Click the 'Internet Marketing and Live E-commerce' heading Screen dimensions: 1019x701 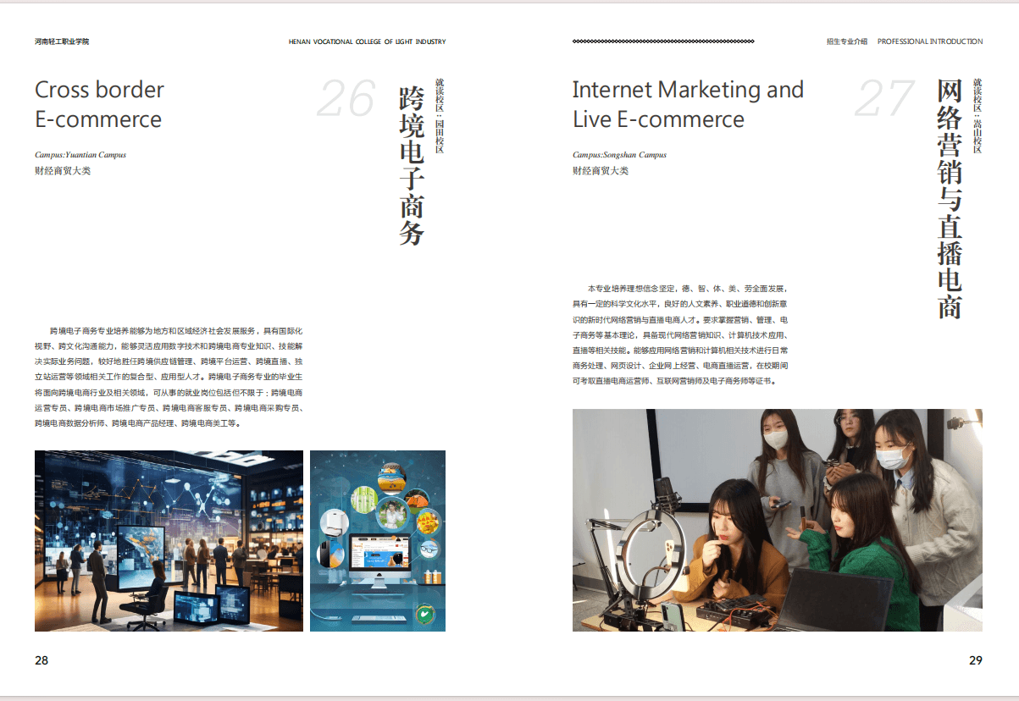(687, 104)
